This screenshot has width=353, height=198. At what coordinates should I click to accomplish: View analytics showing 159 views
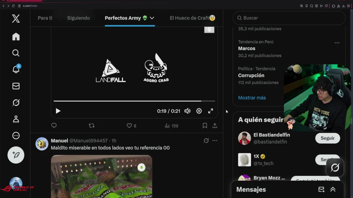(x=171, y=126)
